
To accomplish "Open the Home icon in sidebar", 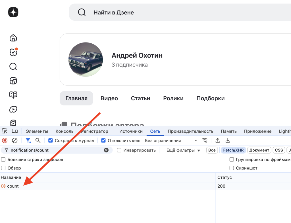I will coord(13,38).
